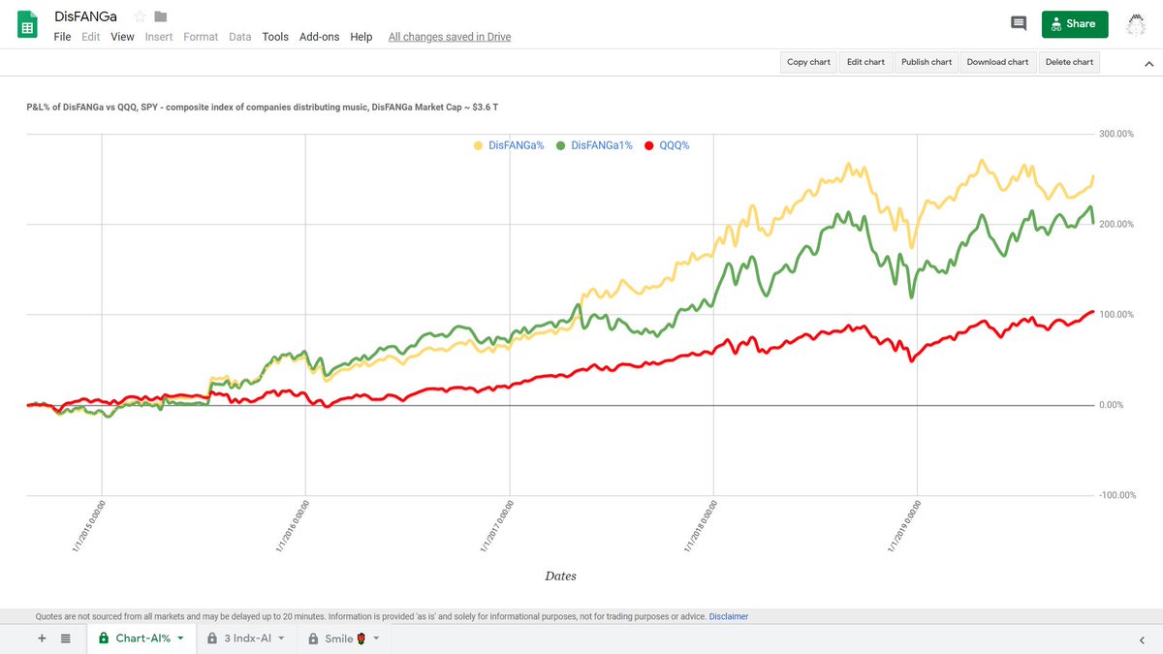Click the 1/1/2018 date axis label
1163x654 pixels.
700,526
